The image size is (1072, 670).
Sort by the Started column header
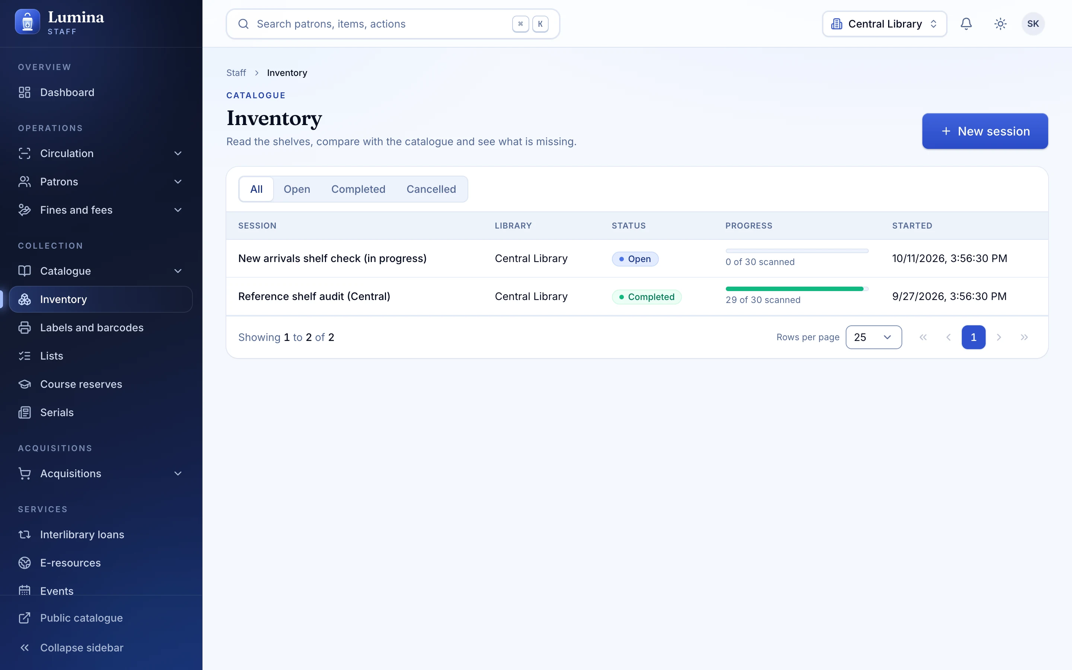(x=912, y=226)
